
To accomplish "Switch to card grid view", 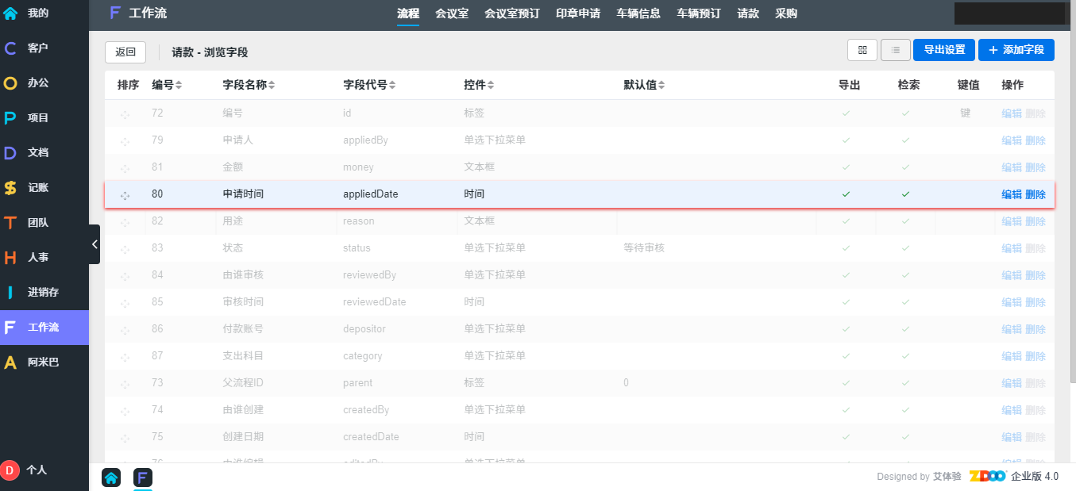I will pos(862,50).
